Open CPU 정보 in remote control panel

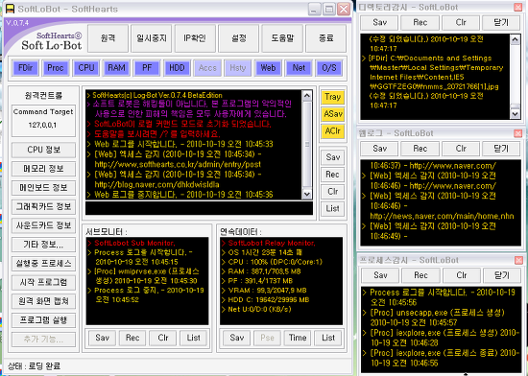coord(44,150)
